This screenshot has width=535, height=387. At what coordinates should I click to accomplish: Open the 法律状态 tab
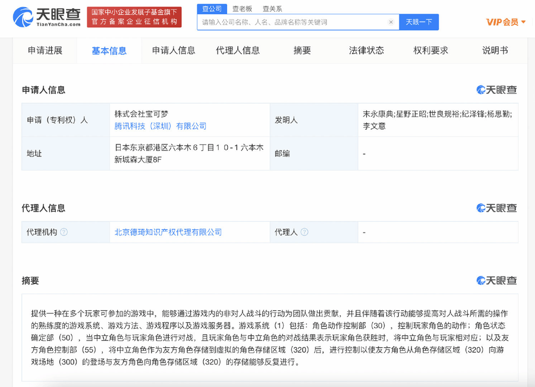tap(367, 51)
